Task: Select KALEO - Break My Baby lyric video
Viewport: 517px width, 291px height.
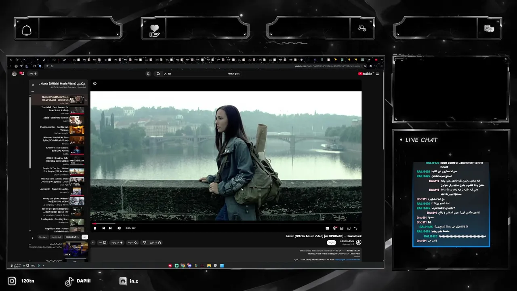Action: [59, 160]
